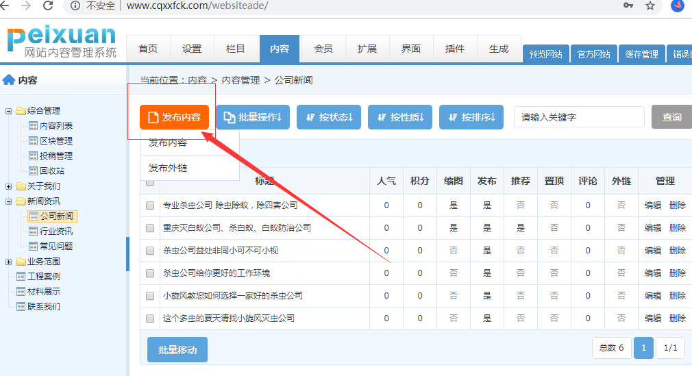Select checkbox for 重庆灭白蚁公司 row

(150, 228)
